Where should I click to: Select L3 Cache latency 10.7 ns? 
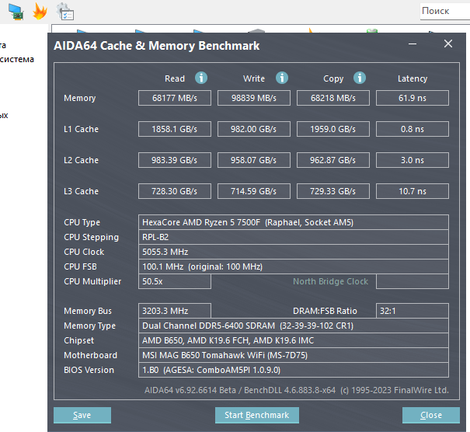[x=413, y=191]
